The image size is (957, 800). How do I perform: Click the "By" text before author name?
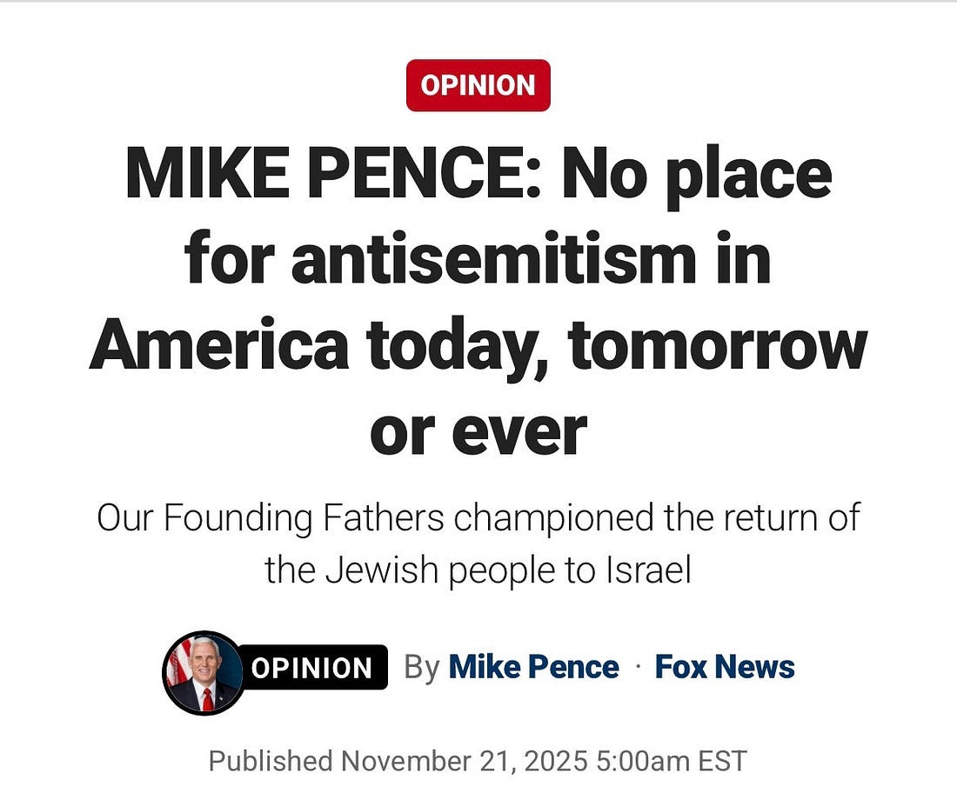(x=422, y=668)
